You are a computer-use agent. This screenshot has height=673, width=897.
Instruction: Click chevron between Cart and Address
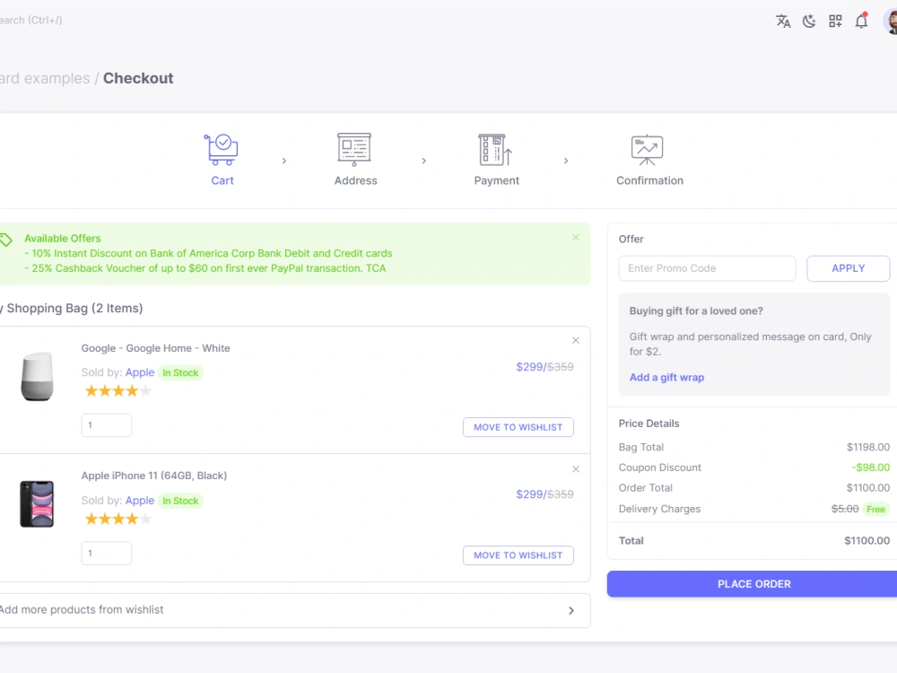point(284,161)
